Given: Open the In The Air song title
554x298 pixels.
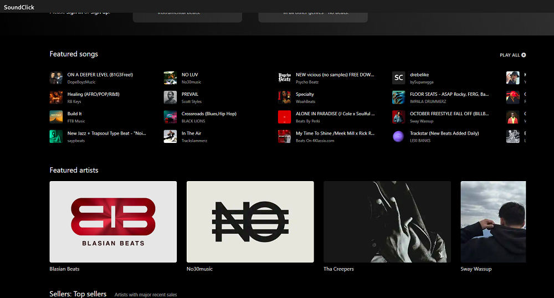Looking at the screenshot, I should 191,133.
